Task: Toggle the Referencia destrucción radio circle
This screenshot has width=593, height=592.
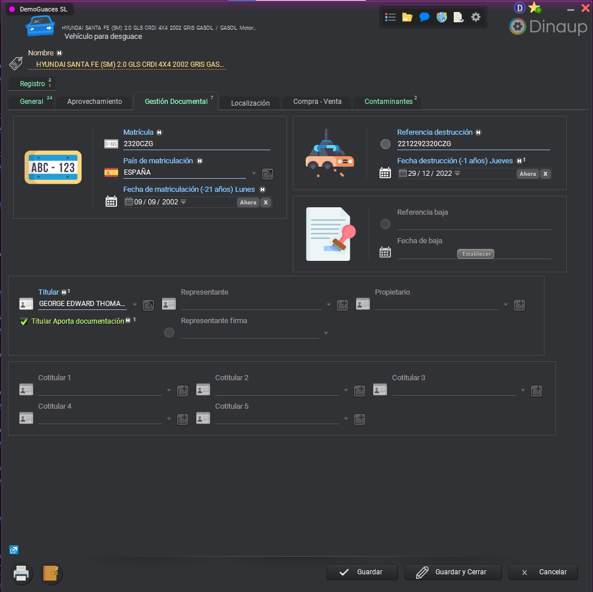Action: click(385, 144)
